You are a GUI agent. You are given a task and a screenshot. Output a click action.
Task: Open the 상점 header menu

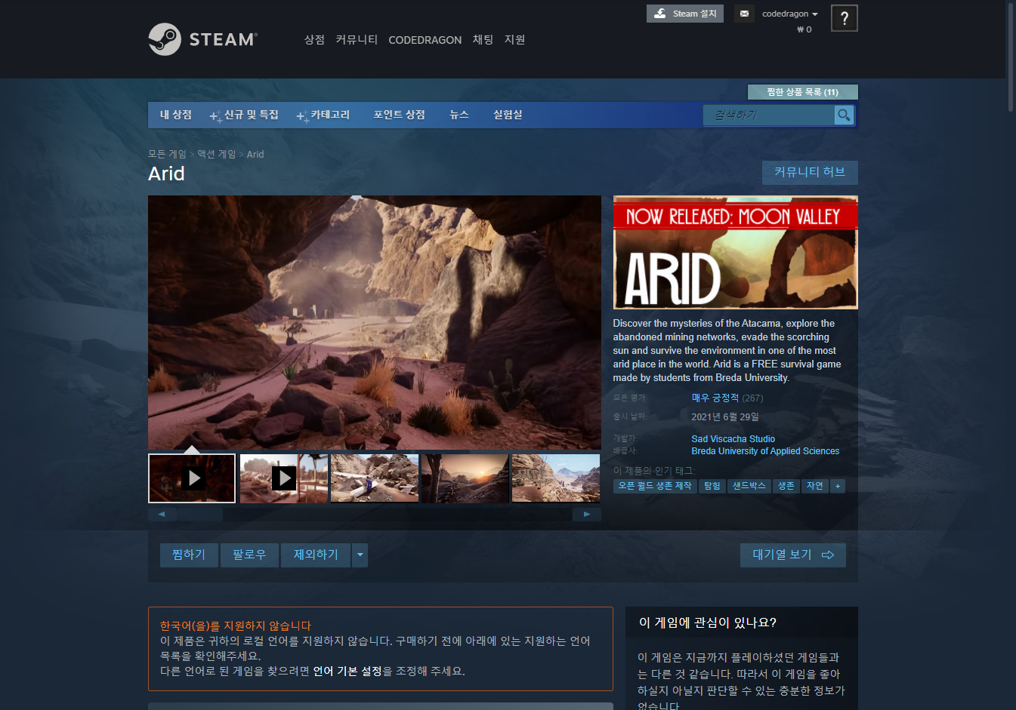click(314, 40)
